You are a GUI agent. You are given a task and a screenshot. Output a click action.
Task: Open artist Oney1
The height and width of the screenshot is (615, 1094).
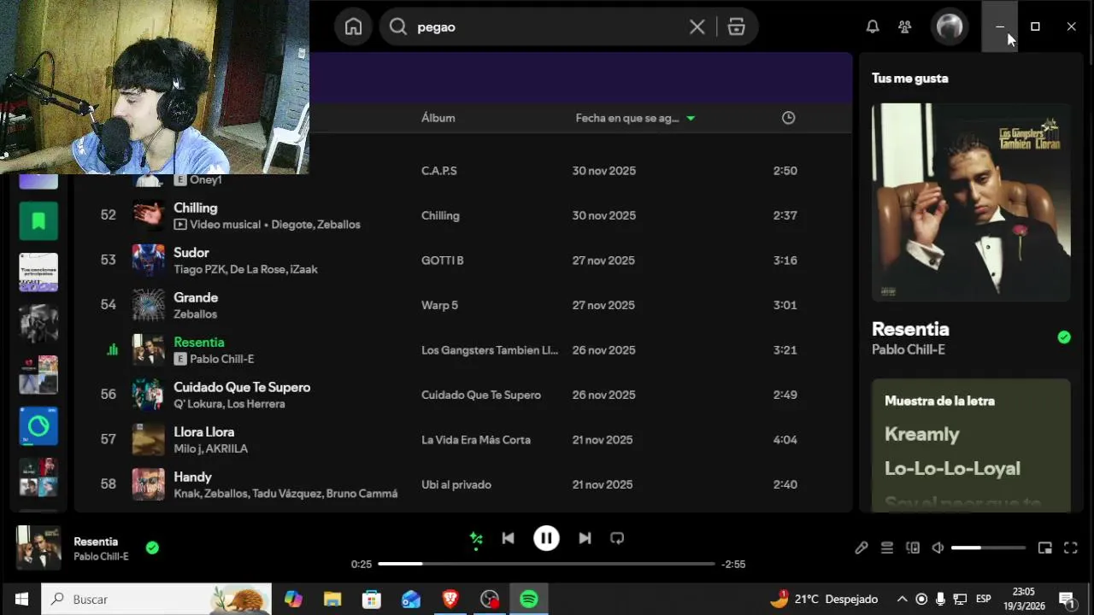click(x=206, y=180)
